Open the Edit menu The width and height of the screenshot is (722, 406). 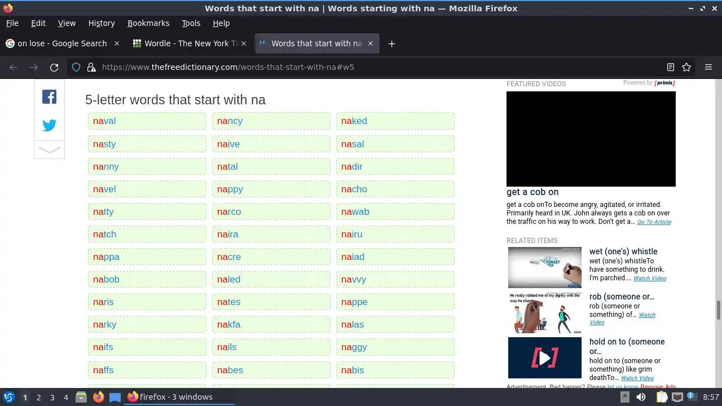click(38, 23)
